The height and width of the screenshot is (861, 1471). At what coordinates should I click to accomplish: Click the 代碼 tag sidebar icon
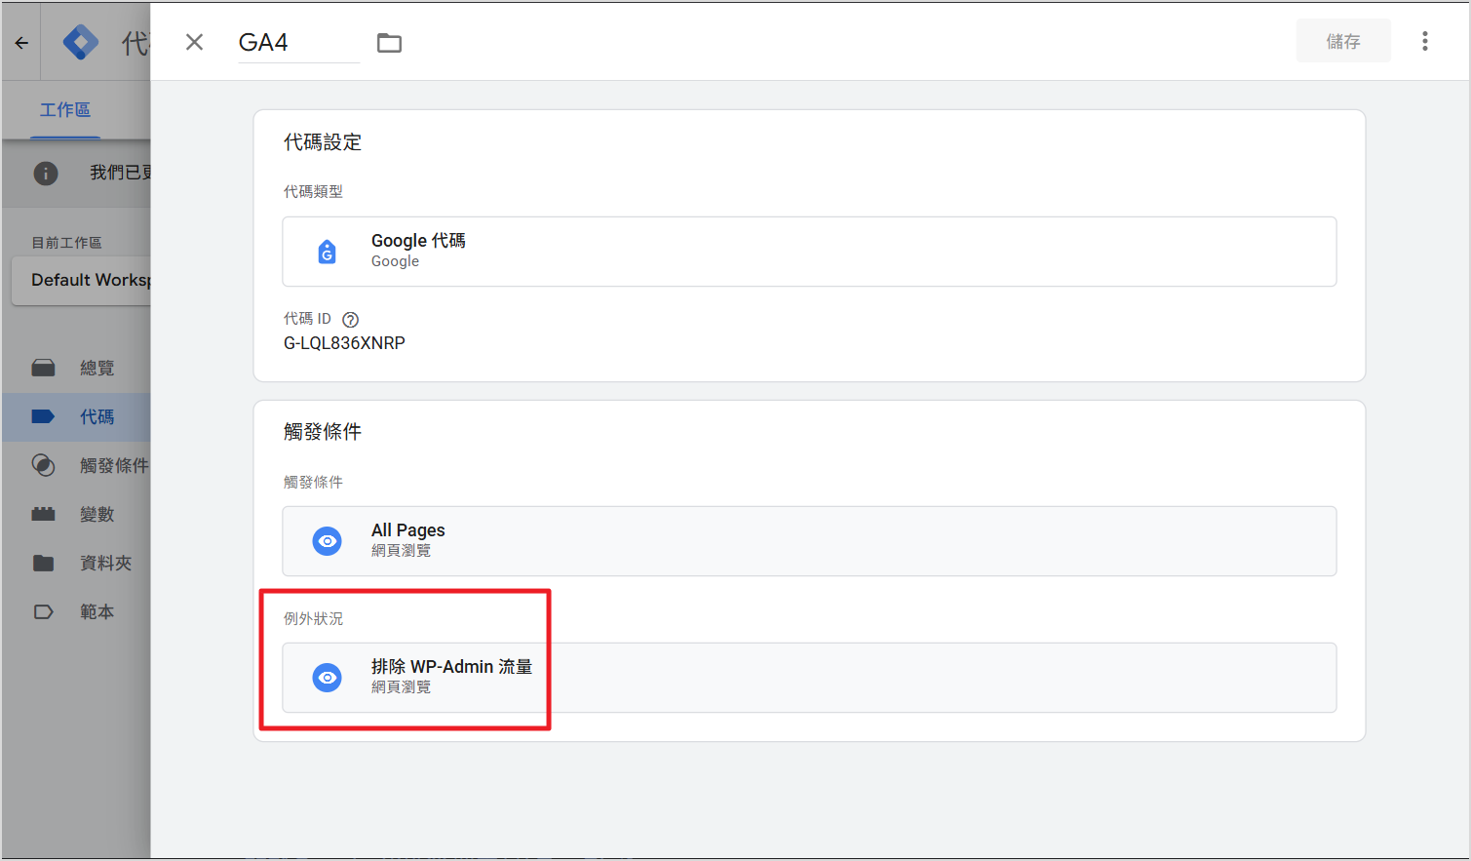[43, 416]
